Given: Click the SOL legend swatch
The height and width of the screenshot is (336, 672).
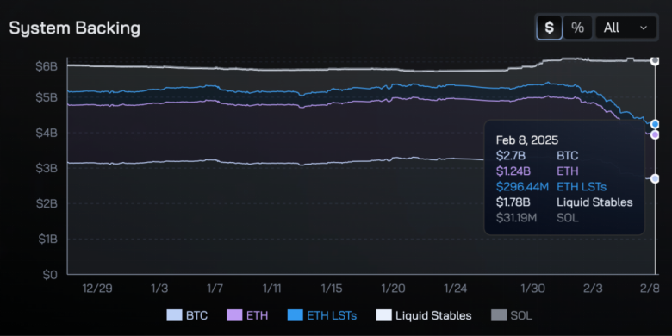Looking at the screenshot, I should pyautogui.click(x=496, y=316).
